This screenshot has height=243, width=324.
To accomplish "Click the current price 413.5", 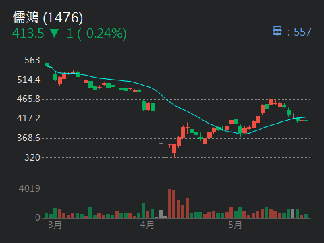I will pos(28,33).
